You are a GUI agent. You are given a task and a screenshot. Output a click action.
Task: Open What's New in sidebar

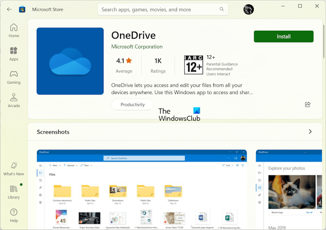click(x=14, y=169)
